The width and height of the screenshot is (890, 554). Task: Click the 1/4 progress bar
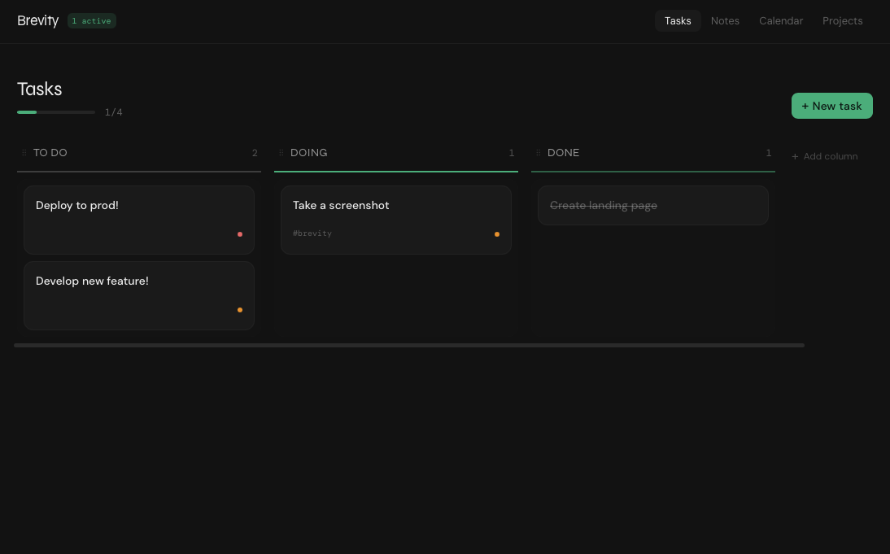56,111
